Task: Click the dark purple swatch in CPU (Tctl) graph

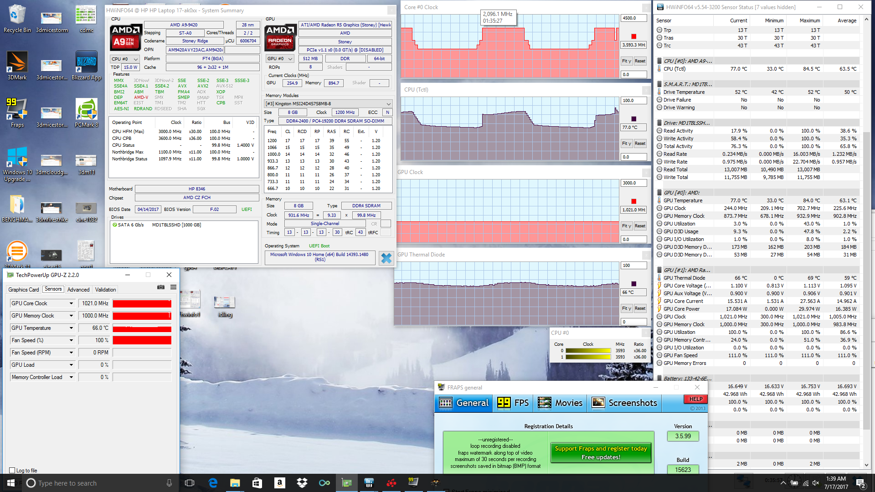Action: (633, 119)
